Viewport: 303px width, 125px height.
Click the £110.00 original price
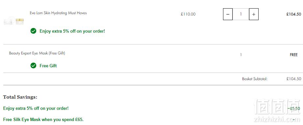click(x=188, y=14)
